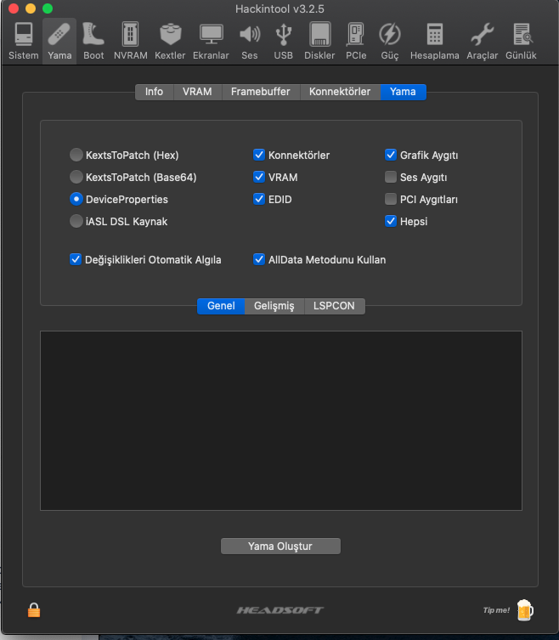559x640 pixels.
Task: Toggle the Hepsi checkbox
Action: coord(391,221)
